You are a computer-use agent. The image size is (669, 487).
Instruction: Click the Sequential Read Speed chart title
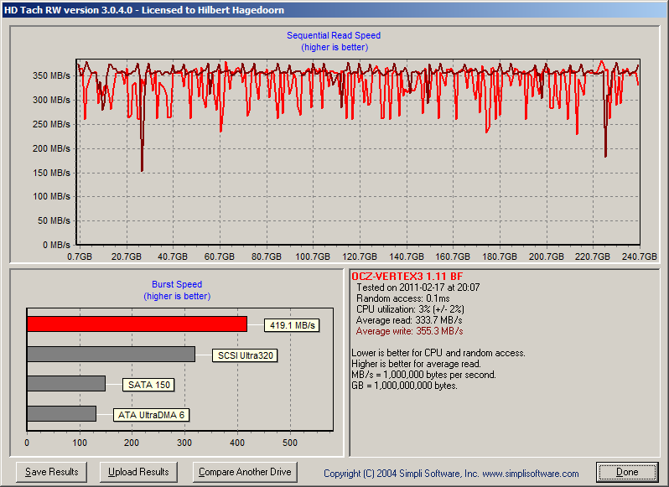point(334,35)
